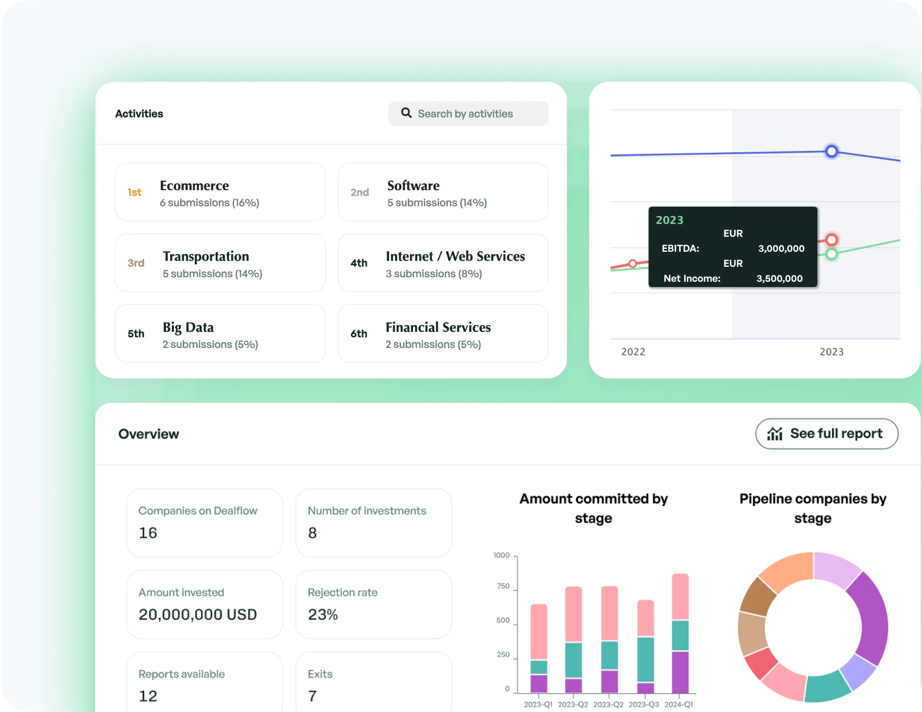Select the Ecommerce activity card
Viewport: 922px width, 712px height.
(220, 192)
